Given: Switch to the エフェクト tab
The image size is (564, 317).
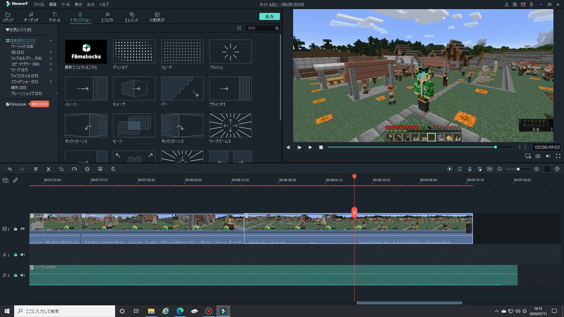Looking at the screenshot, I should 107,17.
